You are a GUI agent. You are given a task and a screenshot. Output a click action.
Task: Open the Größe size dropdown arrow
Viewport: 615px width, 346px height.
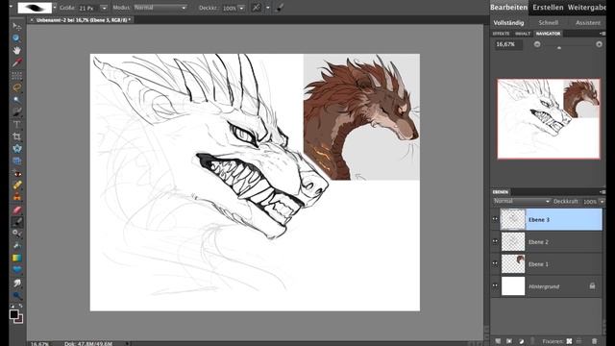104,8
